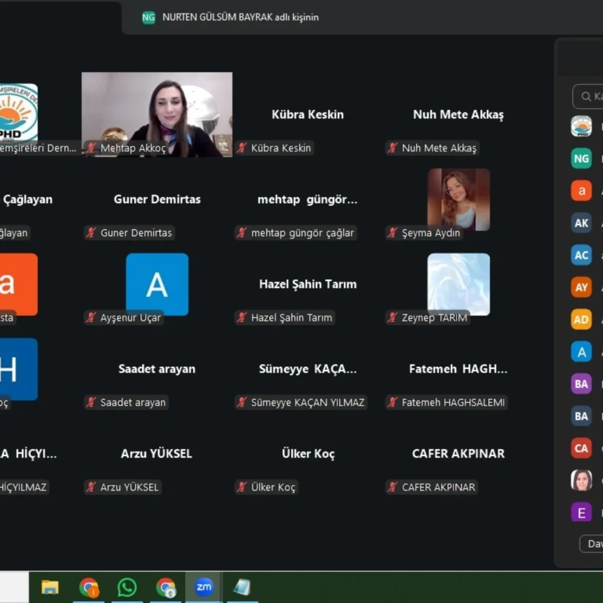Click the participants search field
Image resolution: width=603 pixels, height=603 pixels.
(x=589, y=97)
